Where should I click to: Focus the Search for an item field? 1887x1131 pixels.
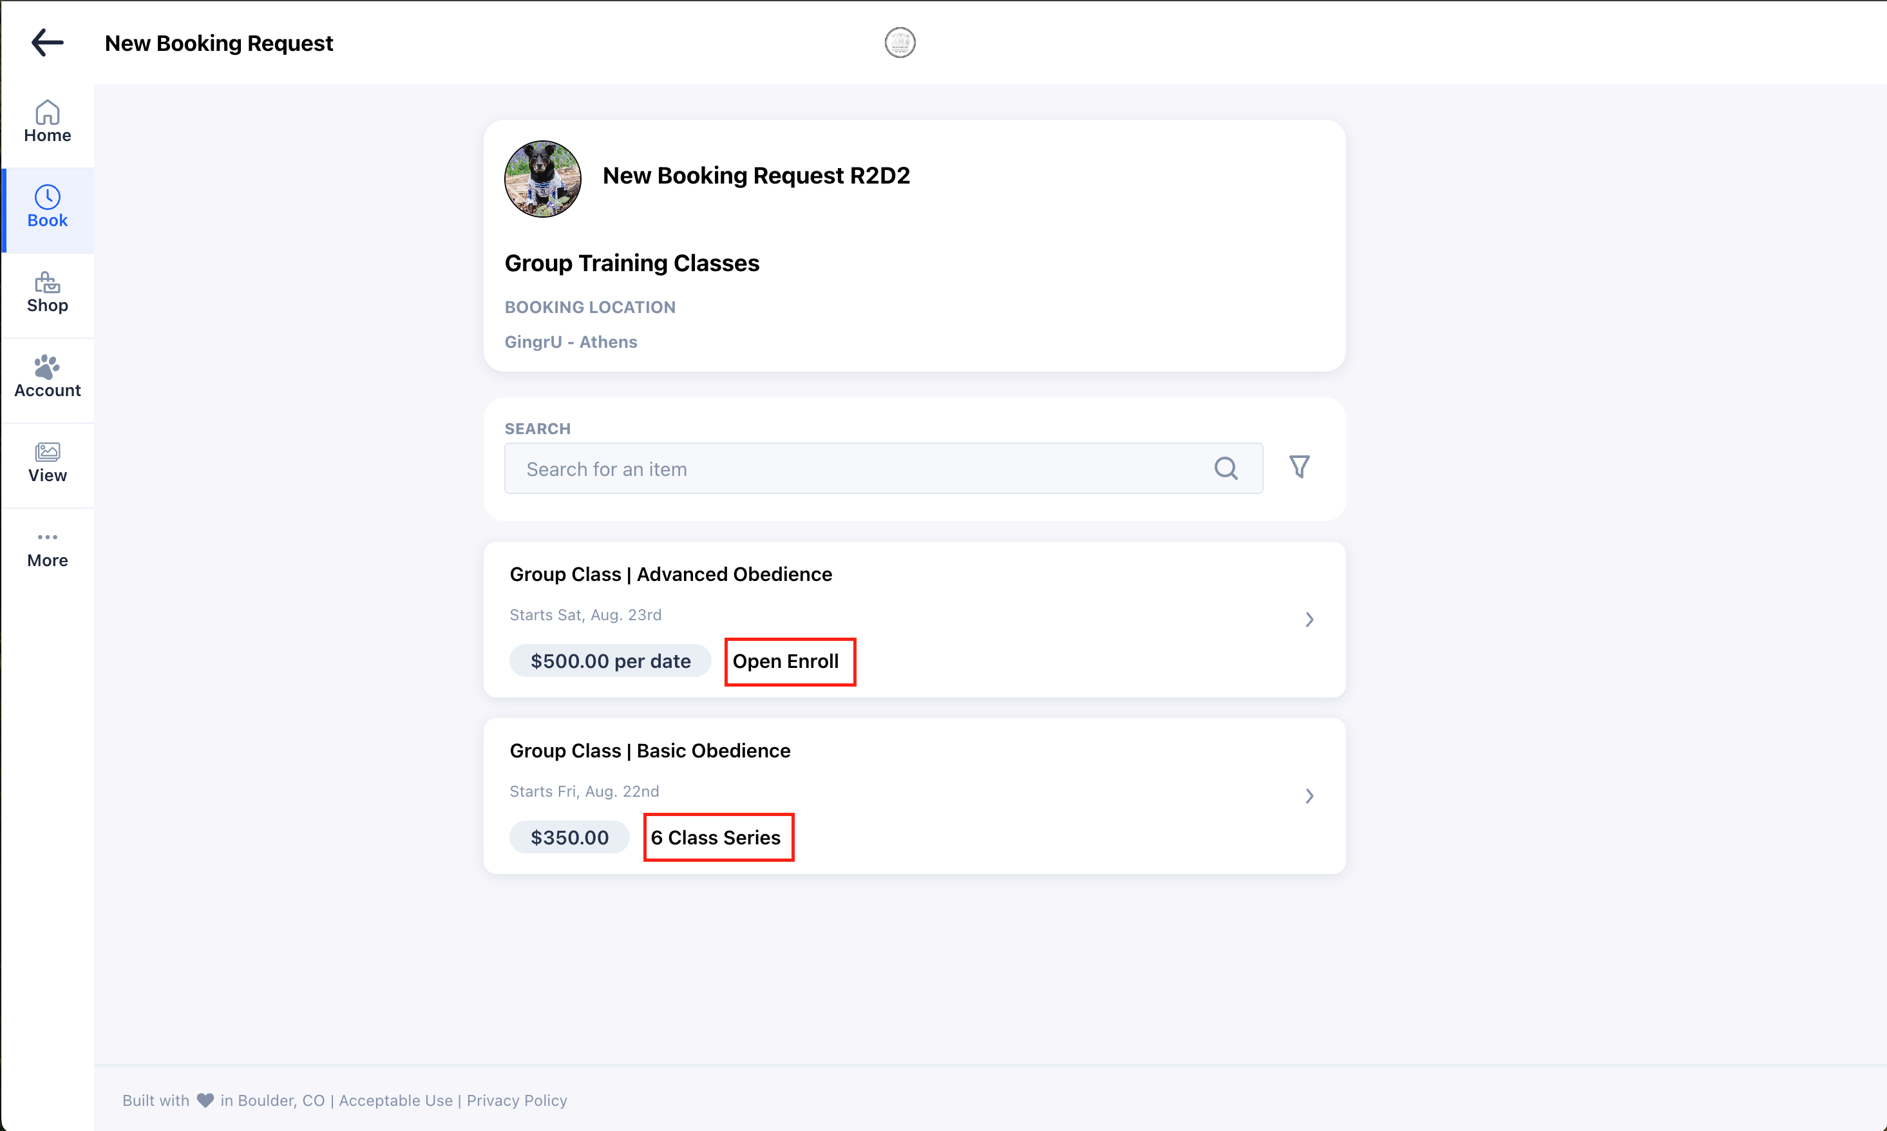pyautogui.click(x=884, y=469)
